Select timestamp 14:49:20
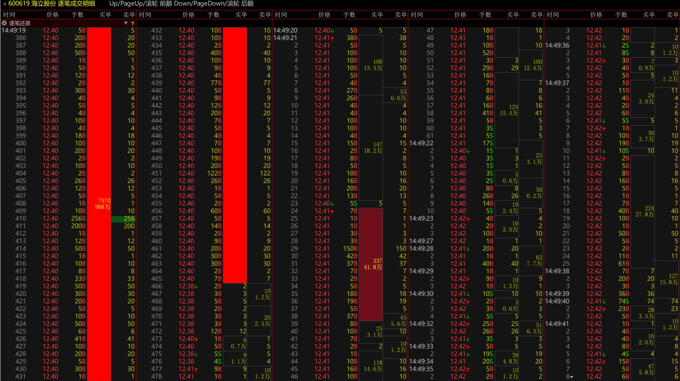 tap(285, 30)
